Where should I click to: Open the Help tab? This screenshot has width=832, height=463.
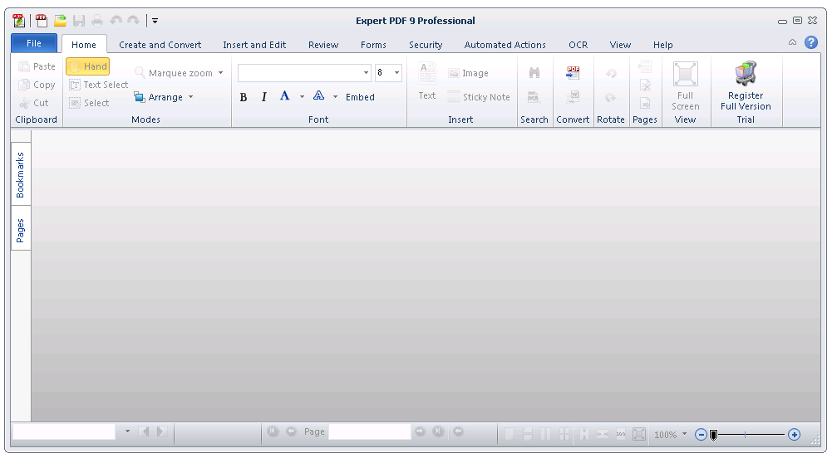click(662, 45)
